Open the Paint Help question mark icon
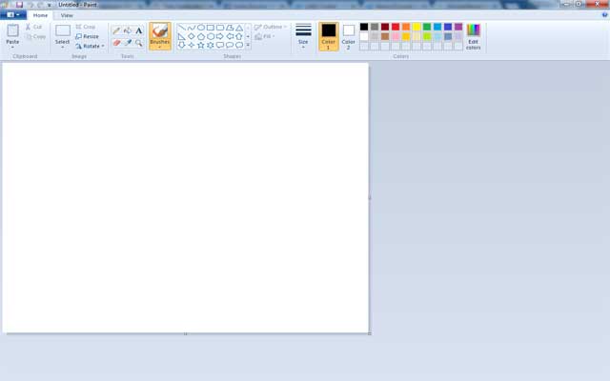The width and height of the screenshot is (610, 381). pyautogui.click(x=602, y=15)
